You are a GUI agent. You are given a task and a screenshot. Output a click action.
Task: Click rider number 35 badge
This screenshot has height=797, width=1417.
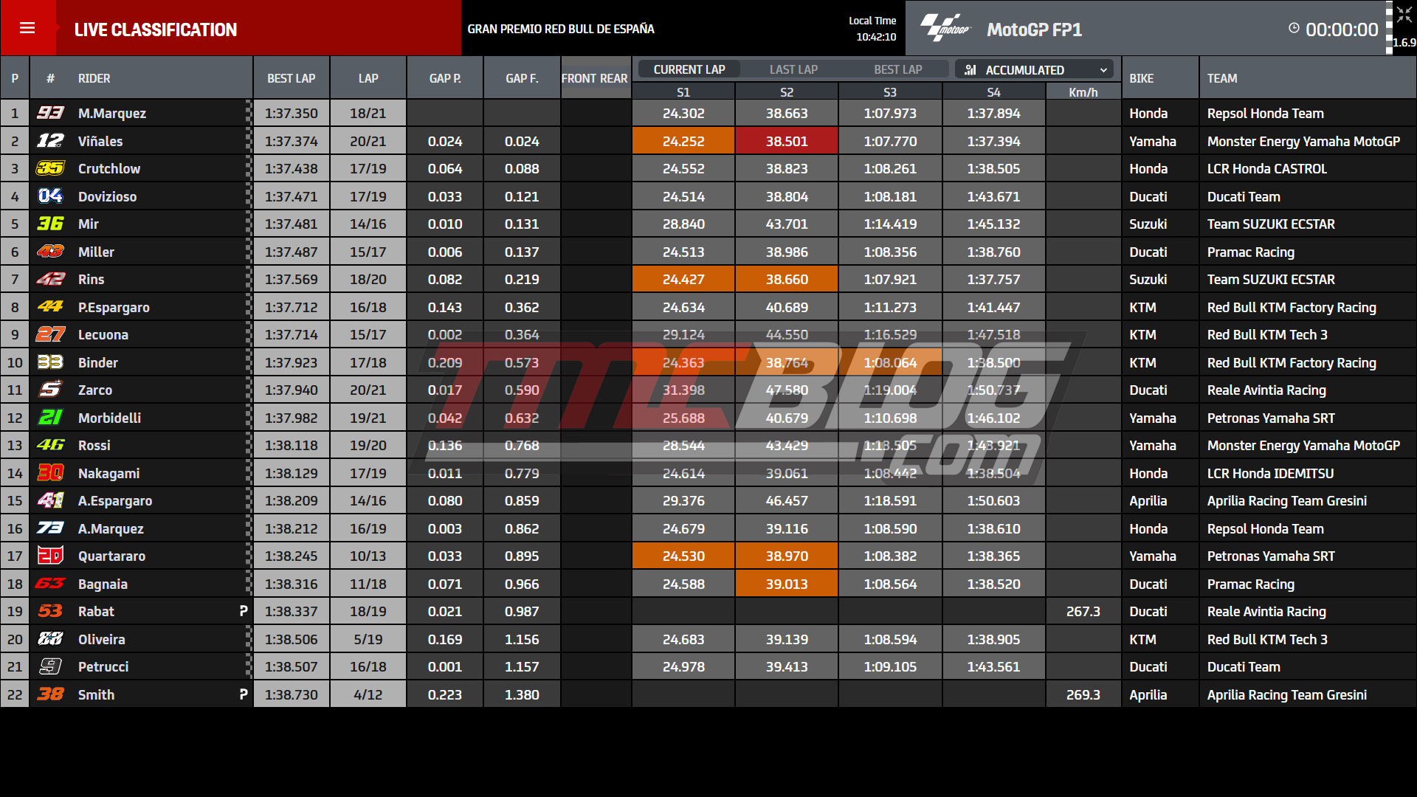50,168
